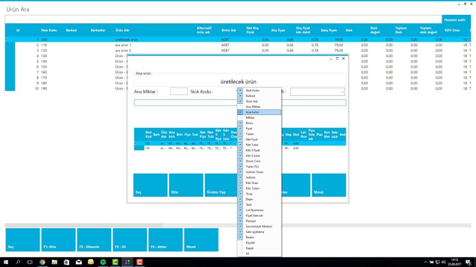
Task: Open the Mail app taskbar icon
Action: (79, 262)
